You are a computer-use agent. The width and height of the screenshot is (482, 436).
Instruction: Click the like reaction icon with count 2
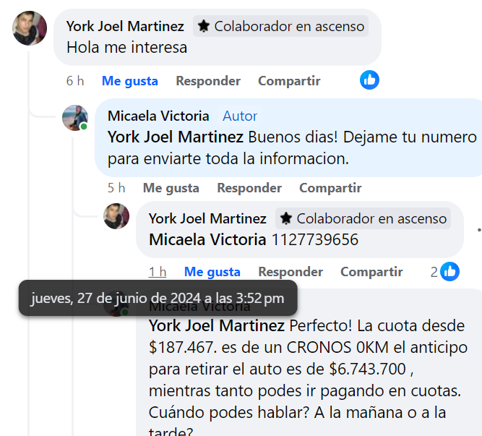pyautogui.click(x=449, y=271)
